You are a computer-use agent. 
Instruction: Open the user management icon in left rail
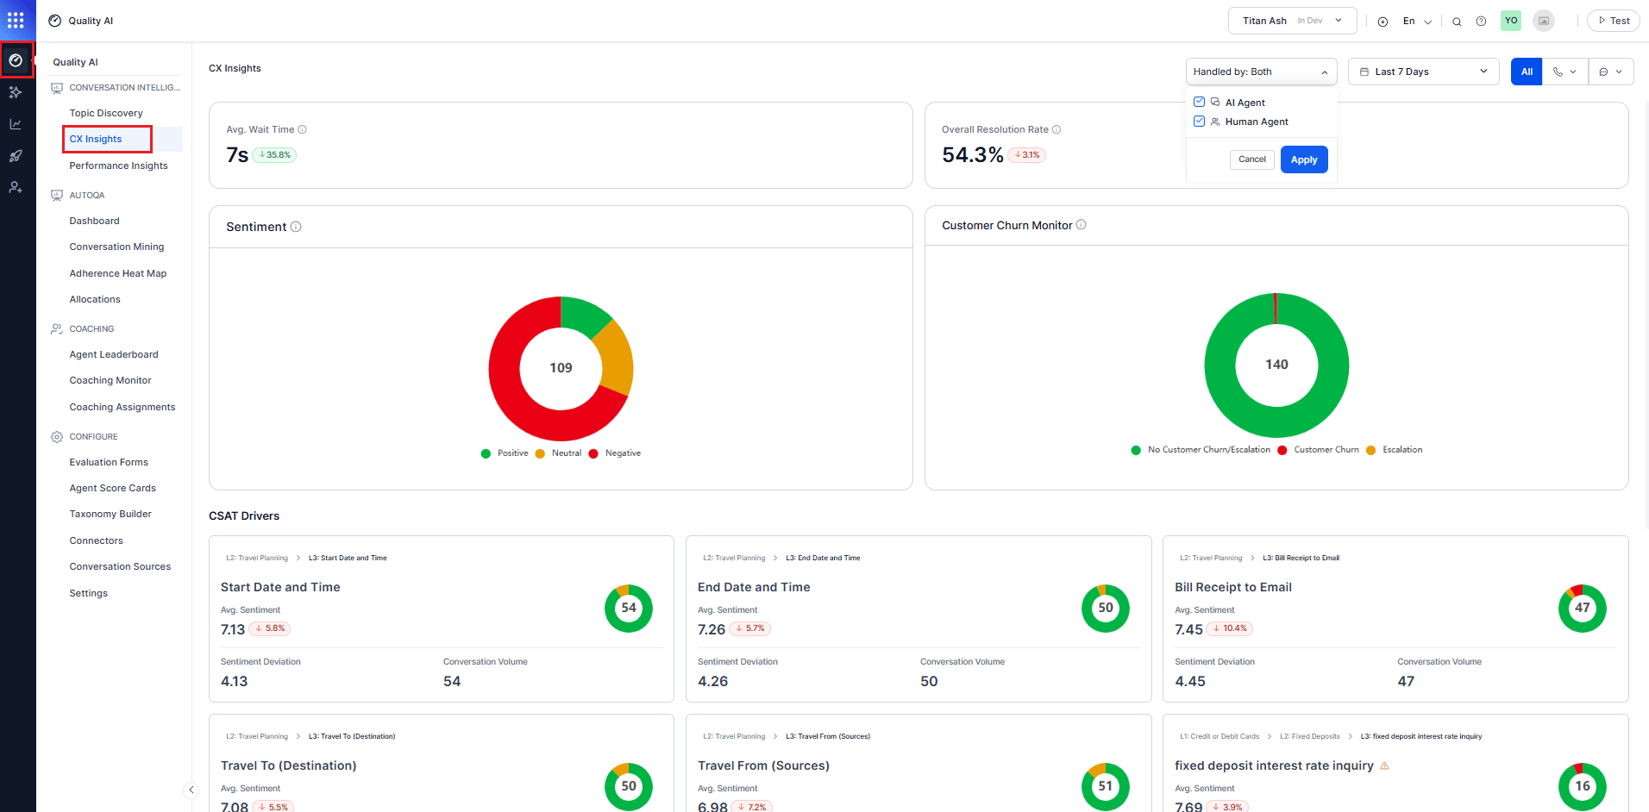click(x=16, y=187)
